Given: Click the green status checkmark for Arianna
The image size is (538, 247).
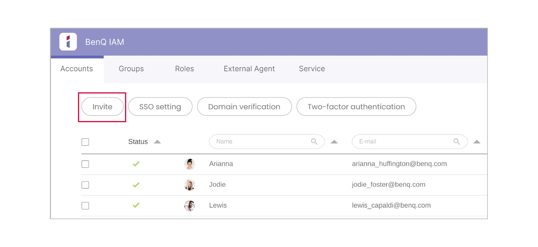Looking at the screenshot, I should [136, 164].
